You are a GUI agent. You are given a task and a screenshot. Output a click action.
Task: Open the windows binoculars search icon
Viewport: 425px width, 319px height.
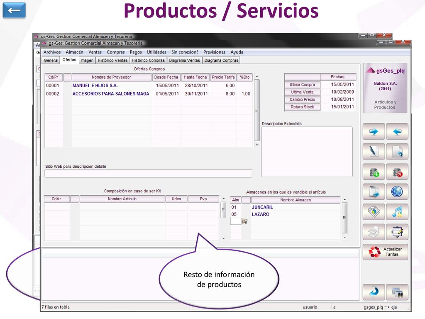pyautogui.click(x=397, y=292)
